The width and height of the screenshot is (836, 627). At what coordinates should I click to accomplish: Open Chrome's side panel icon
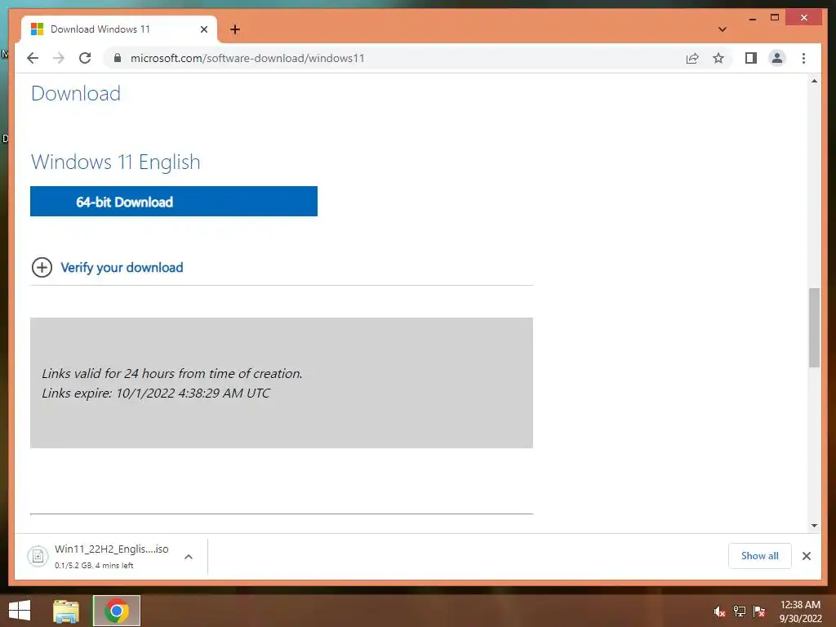(x=751, y=58)
